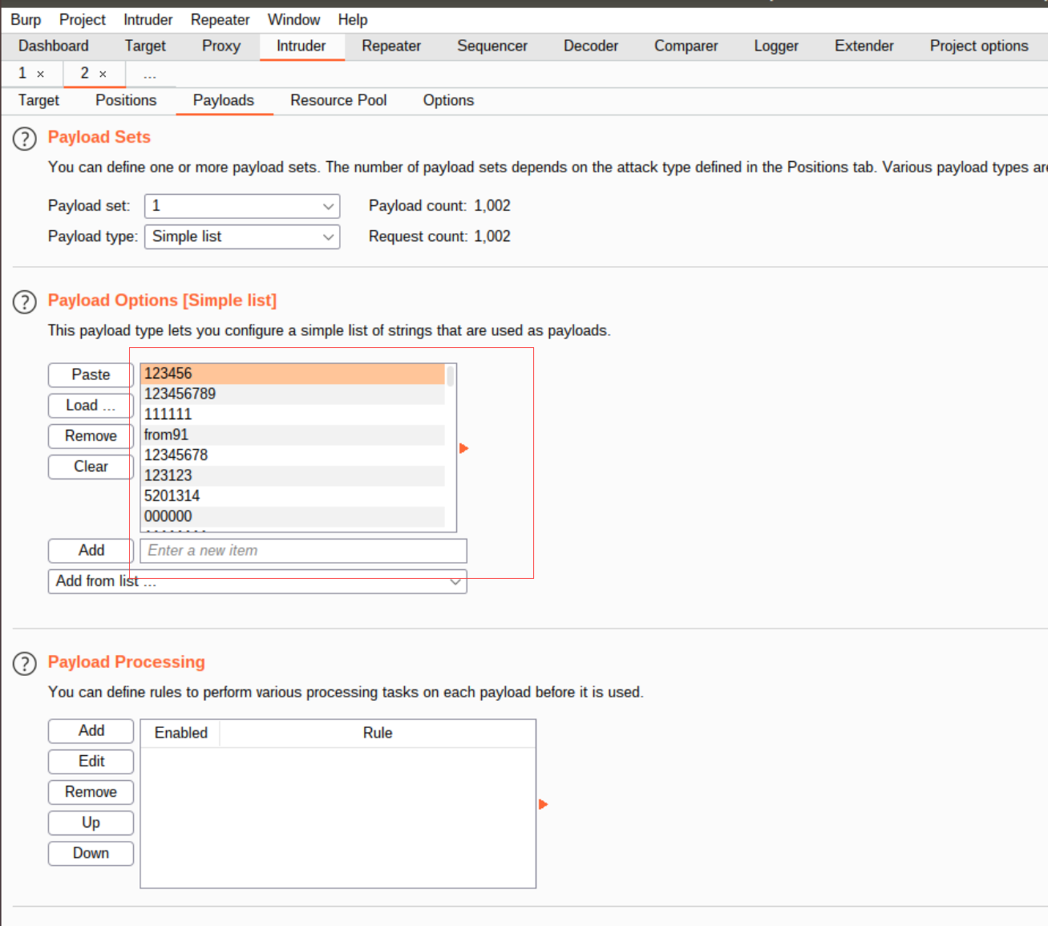Click Remove in Payload Processing

point(91,792)
